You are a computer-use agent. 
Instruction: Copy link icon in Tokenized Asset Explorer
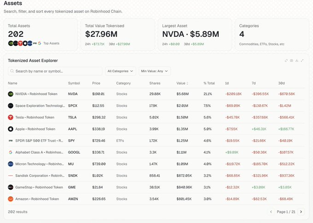pos(286,60)
